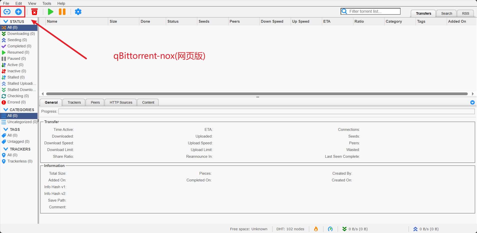Pause torrents with orange pause icon
477x233 pixels.
(x=62, y=12)
